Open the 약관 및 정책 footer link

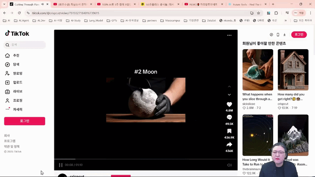[12, 146]
